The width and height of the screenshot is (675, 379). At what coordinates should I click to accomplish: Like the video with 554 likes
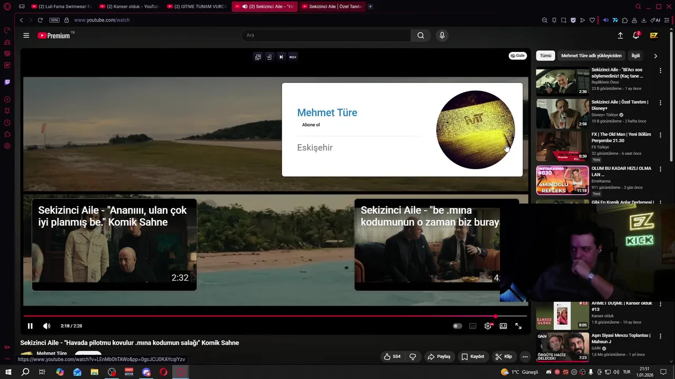pyautogui.click(x=392, y=356)
